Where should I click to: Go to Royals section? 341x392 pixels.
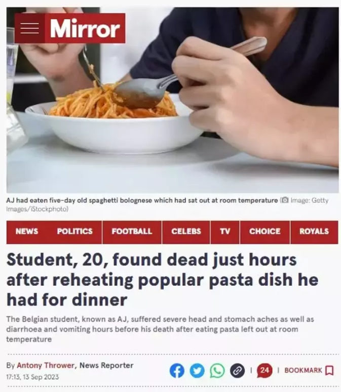click(314, 231)
